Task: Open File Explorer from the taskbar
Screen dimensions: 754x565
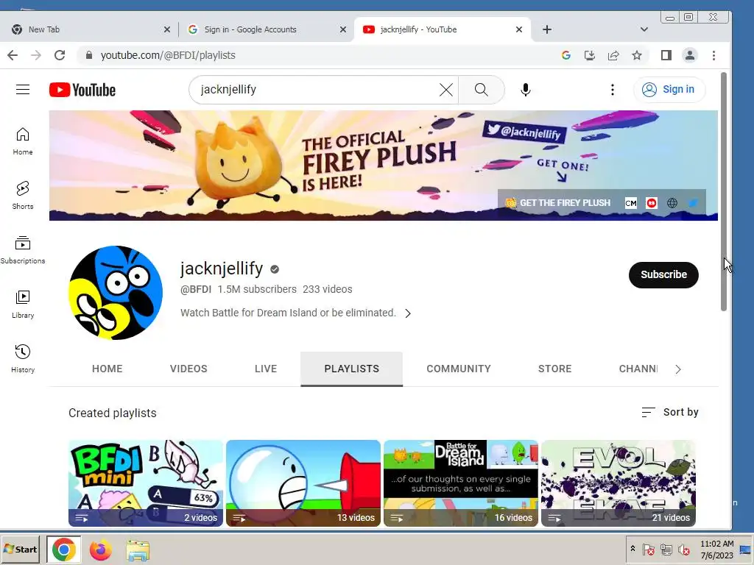Action: (138, 550)
